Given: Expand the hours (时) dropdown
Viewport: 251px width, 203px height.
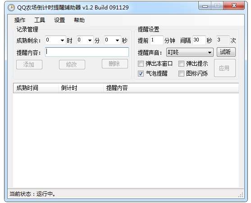Looking at the screenshot, I should [x=62, y=40].
